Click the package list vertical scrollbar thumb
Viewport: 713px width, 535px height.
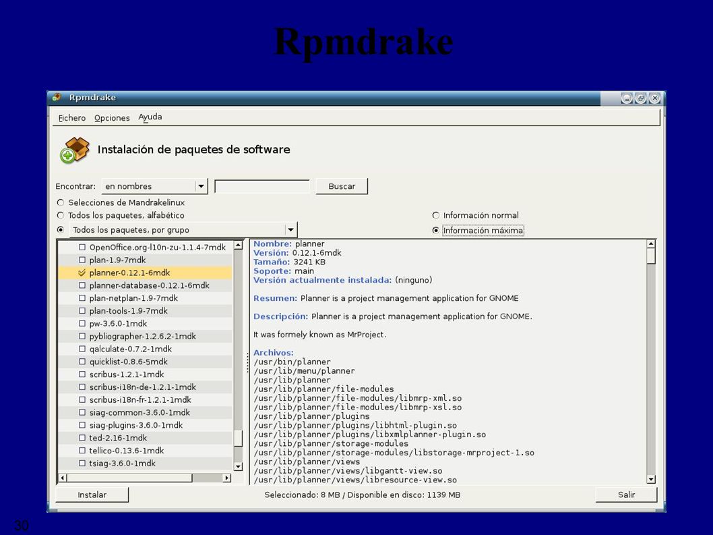point(239,439)
